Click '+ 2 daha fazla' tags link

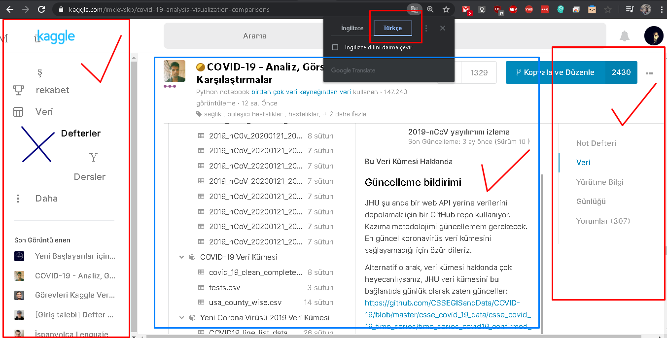(345, 114)
